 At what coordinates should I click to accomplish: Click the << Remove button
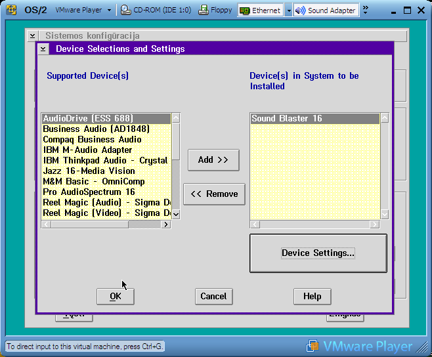click(x=214, y=194)
